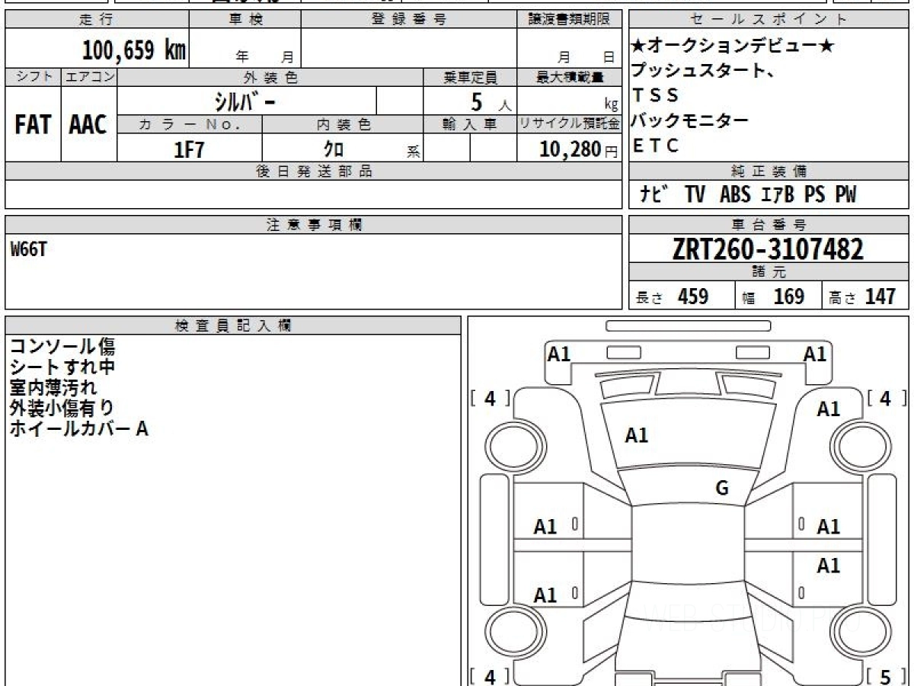914x686 pixels.
Task: Click the 外装小傷有り inspector note
Action: [62, 409]
